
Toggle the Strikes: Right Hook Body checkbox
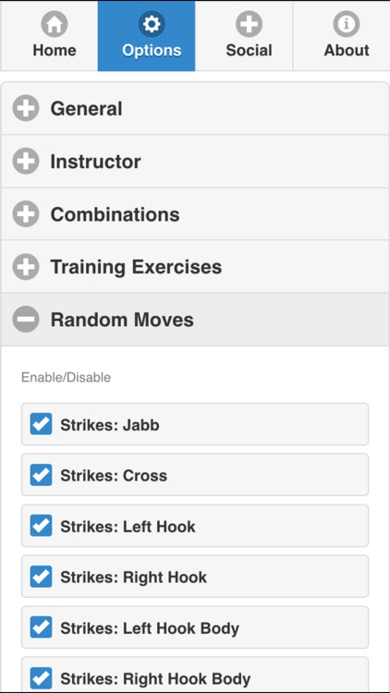pyautogui.click(x=41, y=678)
